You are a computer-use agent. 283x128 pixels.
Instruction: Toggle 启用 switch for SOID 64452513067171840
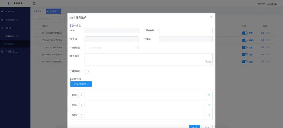tap(244, 33)
